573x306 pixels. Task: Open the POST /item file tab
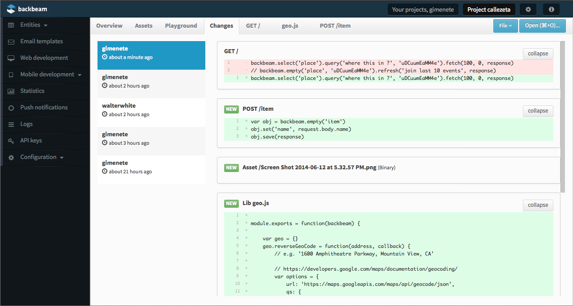click(x=335, y=25)
